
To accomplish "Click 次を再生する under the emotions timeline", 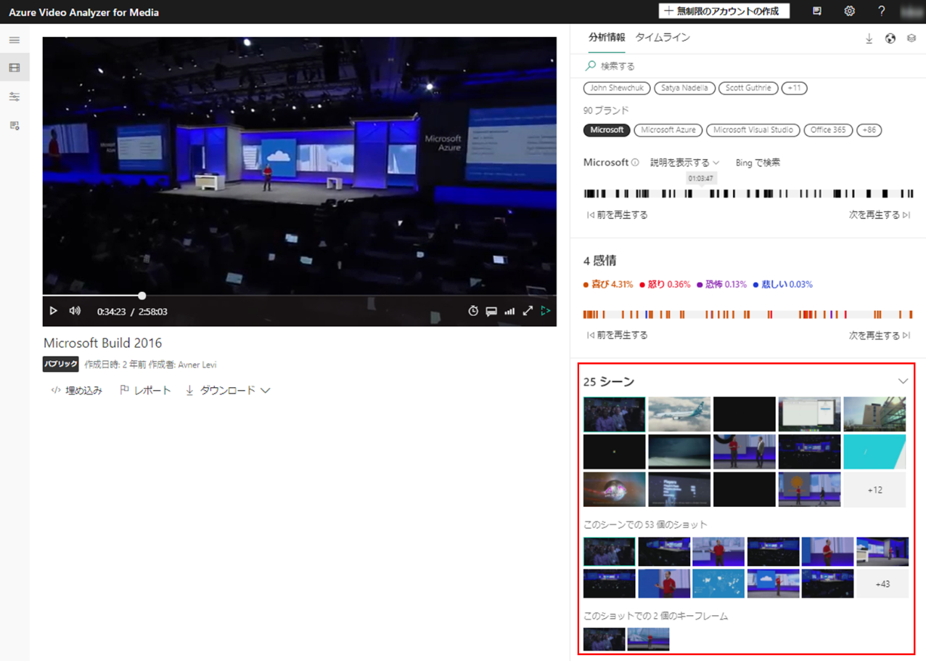I will 880,336.
